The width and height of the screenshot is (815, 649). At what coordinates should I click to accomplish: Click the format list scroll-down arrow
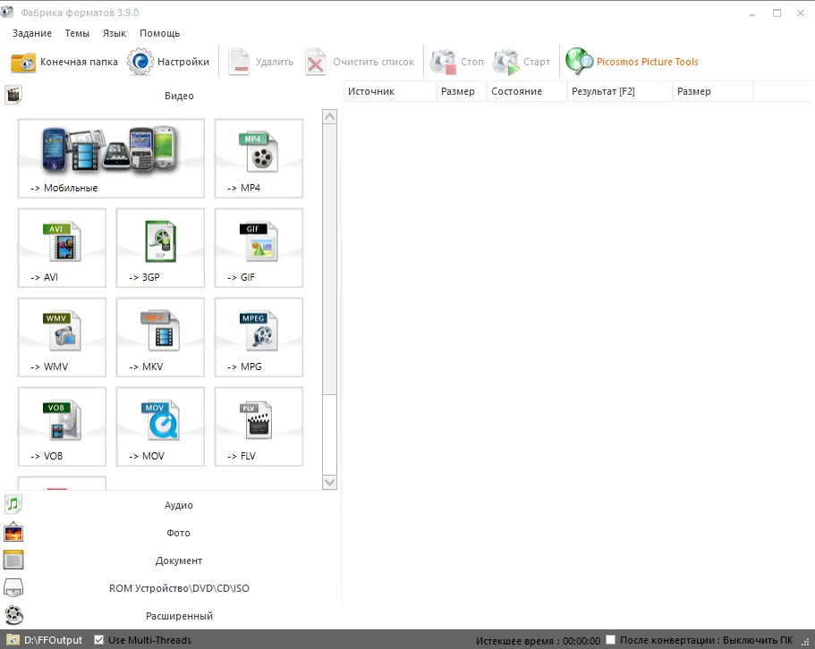(x=329, y=483)
